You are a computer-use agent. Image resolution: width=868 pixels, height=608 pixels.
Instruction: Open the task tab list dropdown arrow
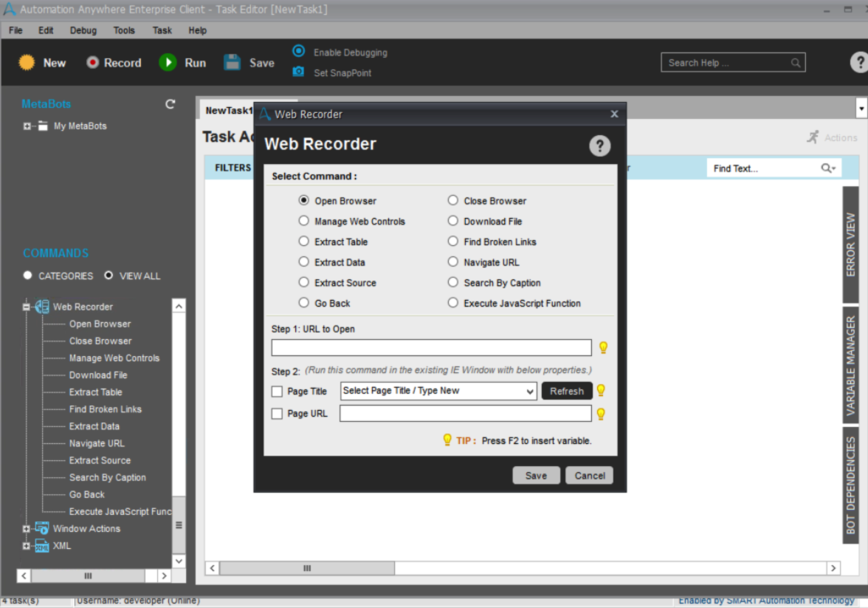click(861, 109)
